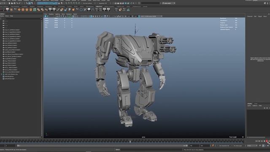Switch to the Rigging shelf tab
Image resolution: width=270 pixels, height=152 pixels.
click(32, 7)
